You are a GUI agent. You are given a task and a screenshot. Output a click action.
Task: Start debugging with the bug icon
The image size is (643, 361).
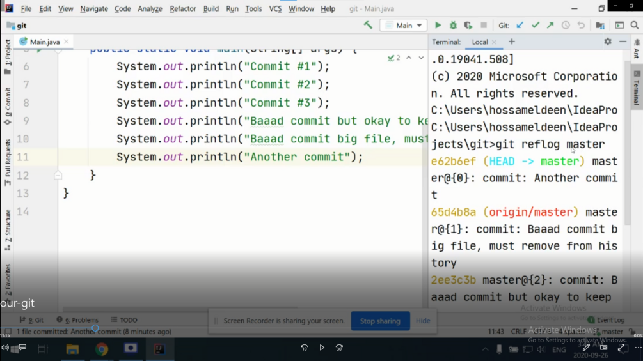pyautogui.click(x=453, y=26)
